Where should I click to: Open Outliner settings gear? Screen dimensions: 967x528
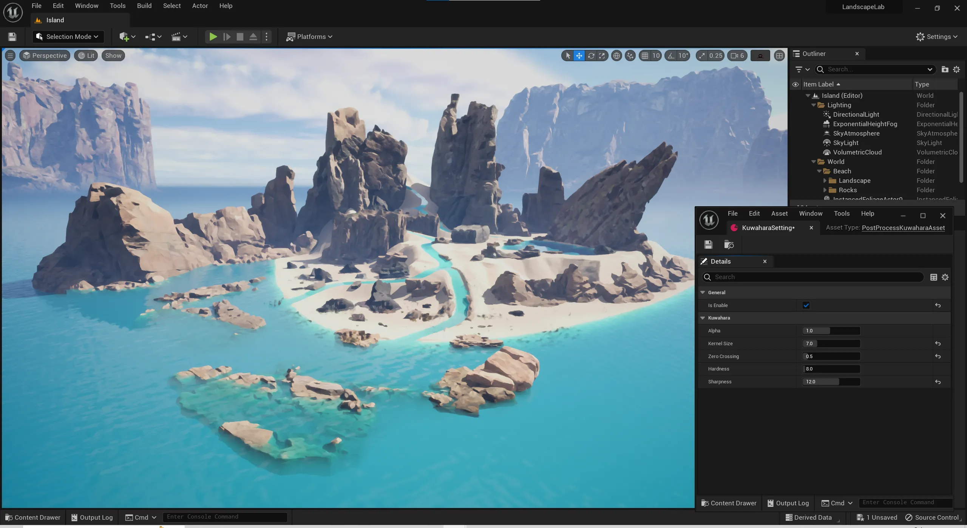(x=956, y=69)
